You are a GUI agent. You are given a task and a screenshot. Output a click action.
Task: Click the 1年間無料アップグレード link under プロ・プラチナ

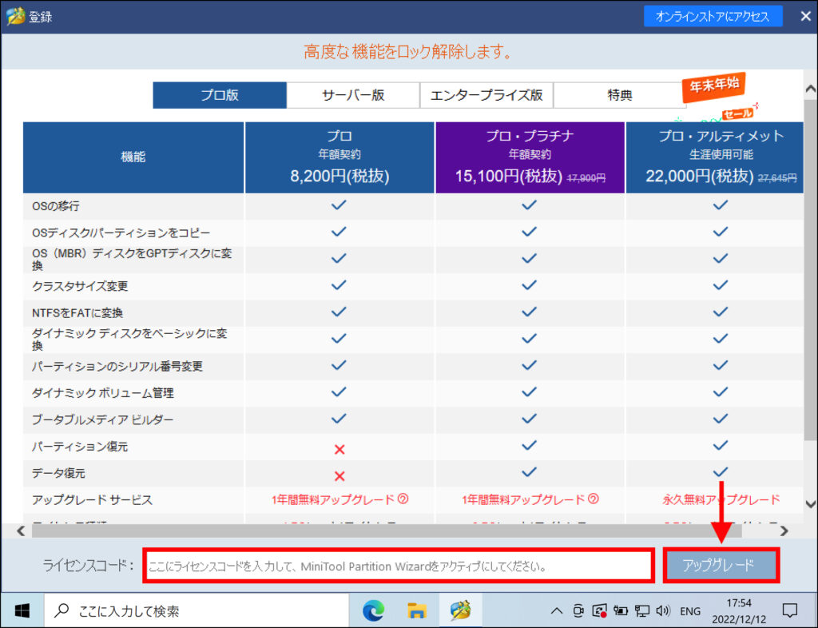coord(523,499)
